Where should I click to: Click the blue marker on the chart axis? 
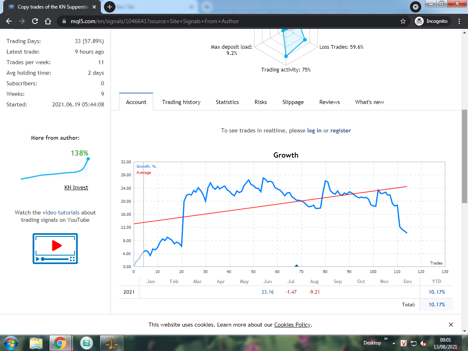pyautogui.click(x=297, y=265)
